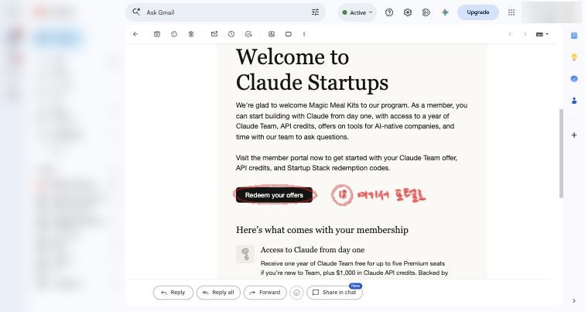The height and width of the screenshot is (312, 585).
Task: Report this email as spam
Action: pos(174,34)
